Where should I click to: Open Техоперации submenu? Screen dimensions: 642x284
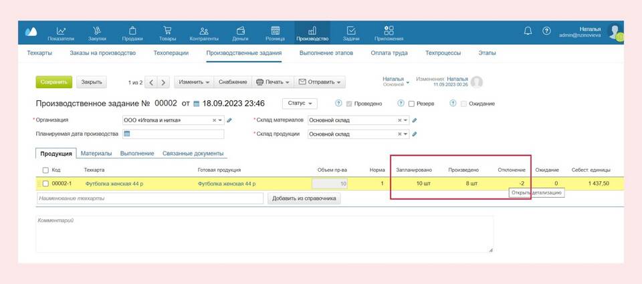[x=171, y=53]
